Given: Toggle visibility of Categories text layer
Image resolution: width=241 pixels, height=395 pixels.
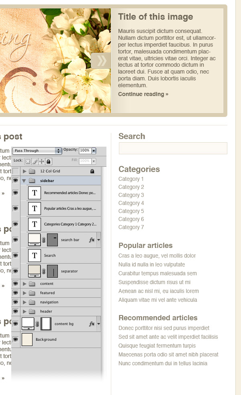Looking at the screenshot, I should (x=16, y=224).
